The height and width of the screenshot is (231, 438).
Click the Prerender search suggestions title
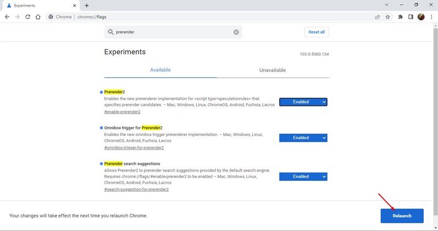(x=132, y=164)
